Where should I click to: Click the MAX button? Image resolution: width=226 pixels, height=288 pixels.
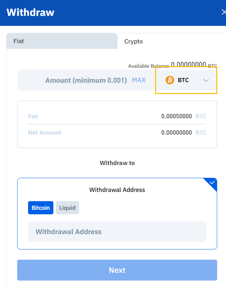click(139, 80)
